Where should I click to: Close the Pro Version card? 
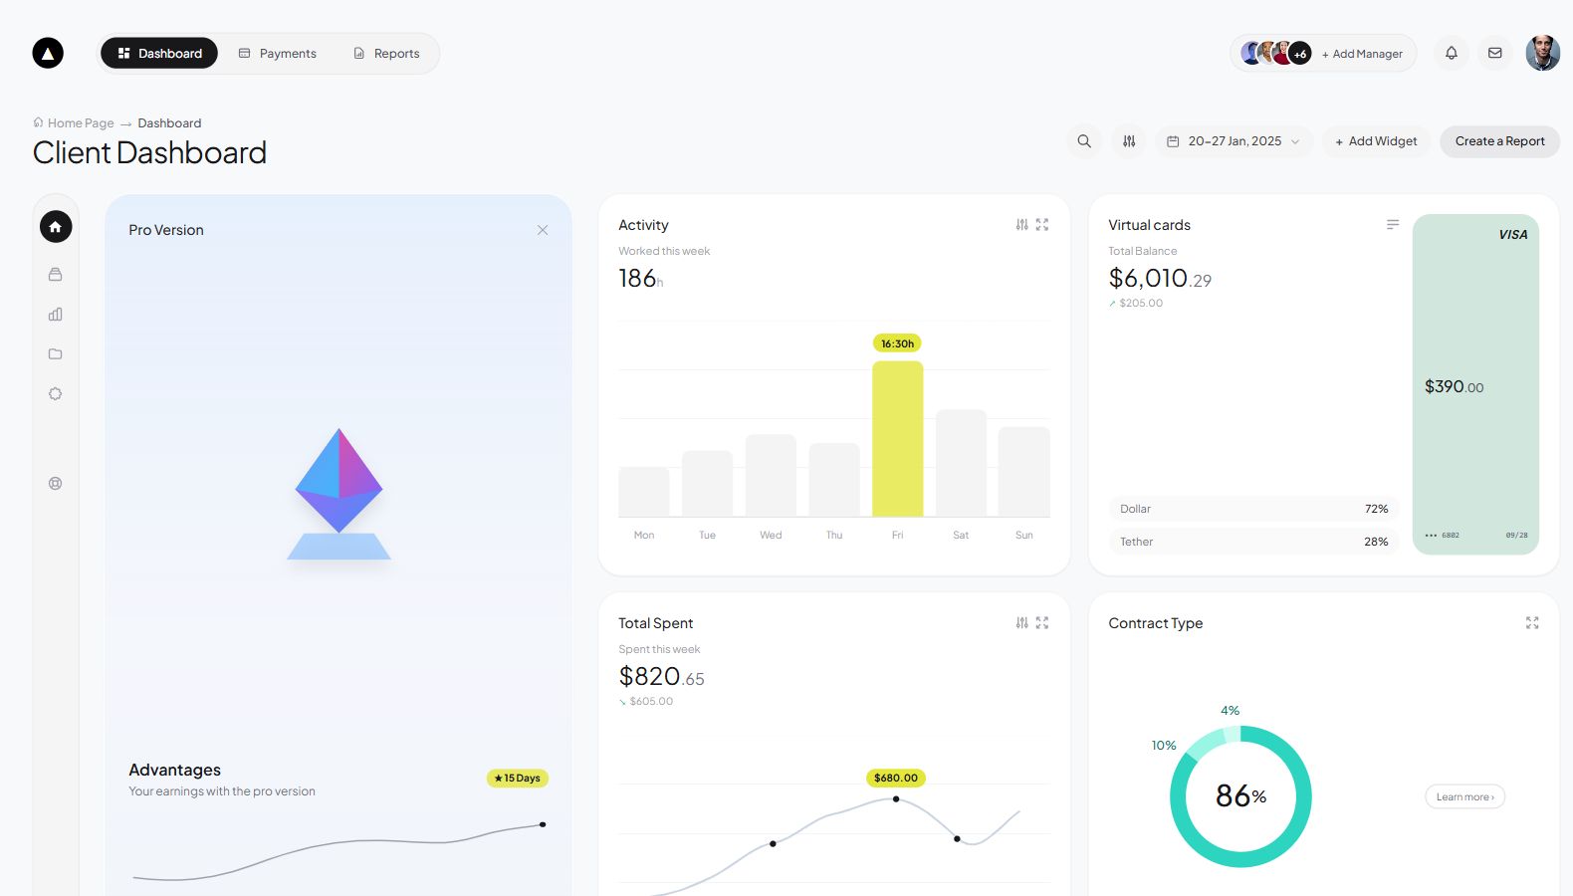(543, 230)
